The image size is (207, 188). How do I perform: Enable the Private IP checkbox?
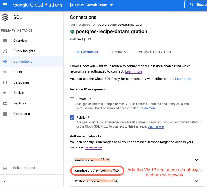coord(72,99)
